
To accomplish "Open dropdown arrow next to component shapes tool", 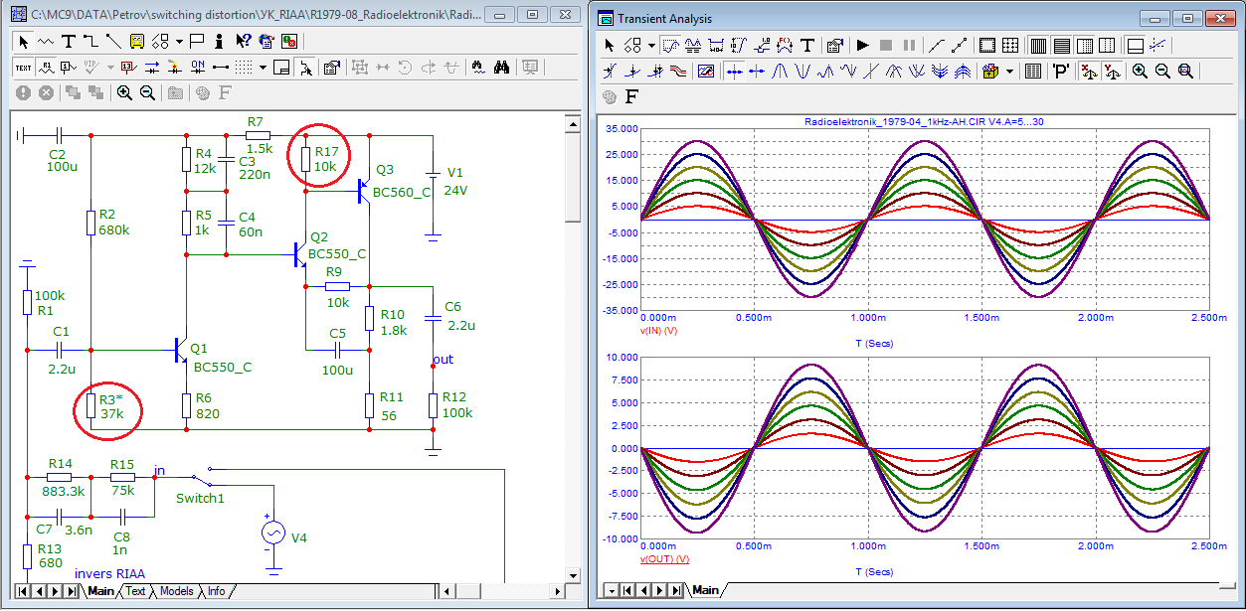I will pyautogui.click(x=179, y=42).
